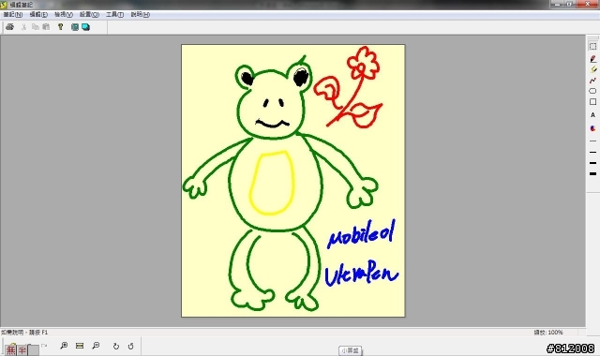Choose the second thinnest line width

[592, 152]
